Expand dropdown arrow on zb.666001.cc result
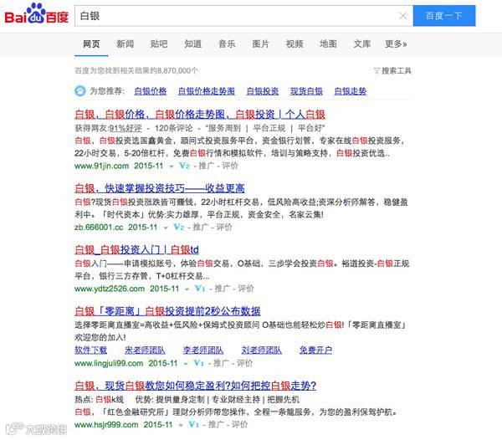Viewport: 502px width, 440px height. coord(166,228)
